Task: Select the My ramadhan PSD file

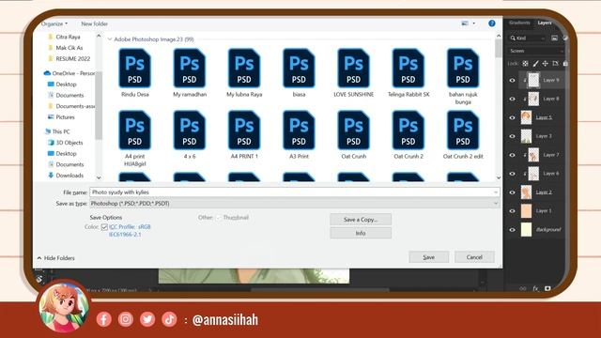Action: (x=190, y=73)
